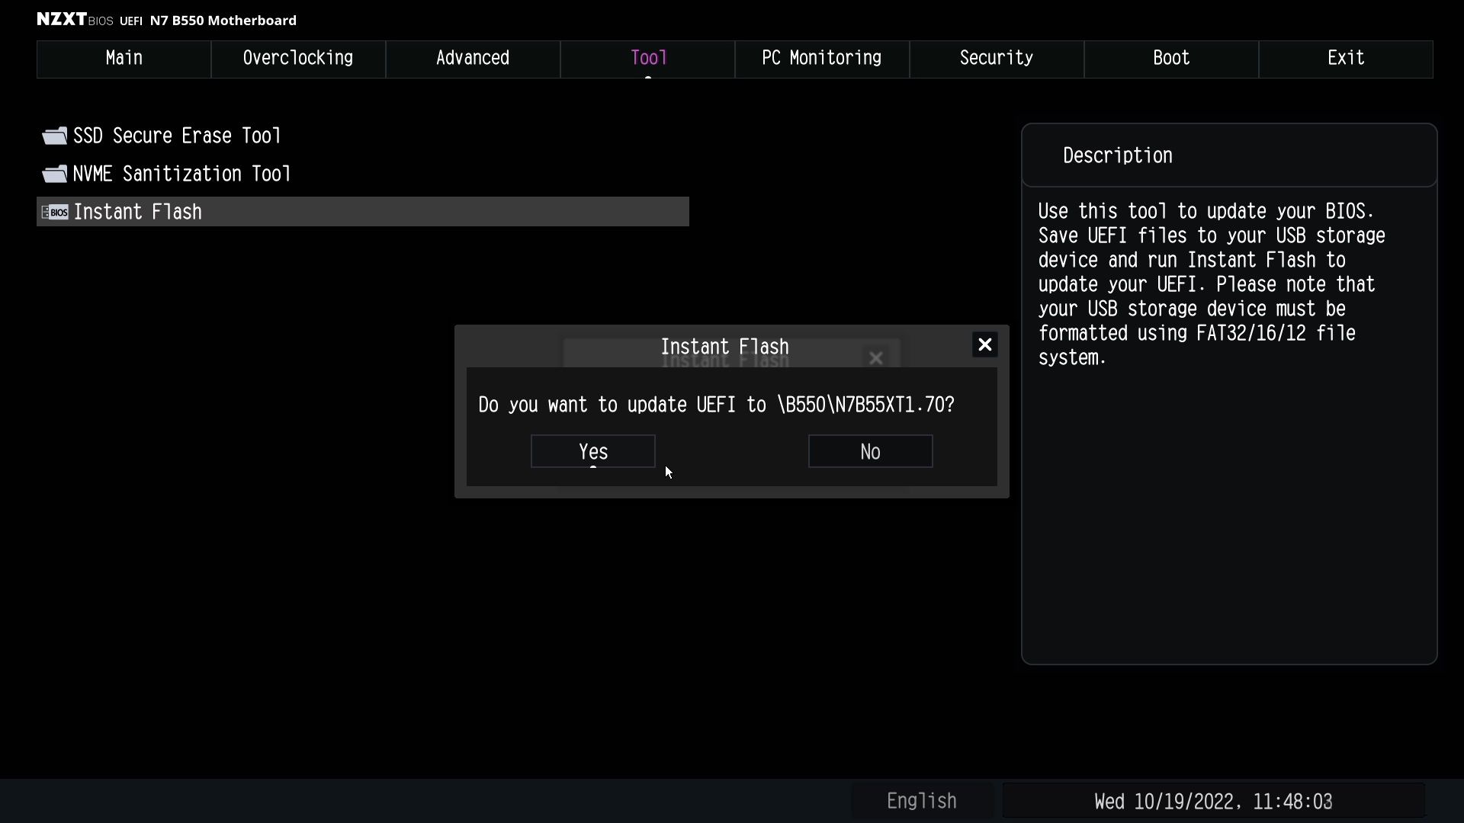Open SSD Secure Erase Tool entry
Screen dimensions: 1464x823
[x=177, y=136]
